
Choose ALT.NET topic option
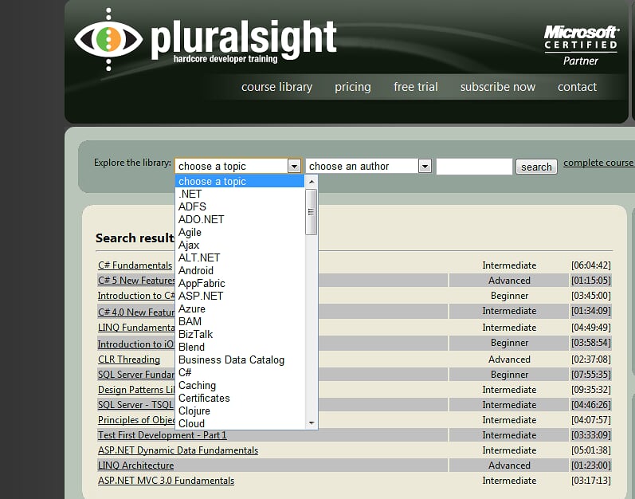(x=239, y=257)
